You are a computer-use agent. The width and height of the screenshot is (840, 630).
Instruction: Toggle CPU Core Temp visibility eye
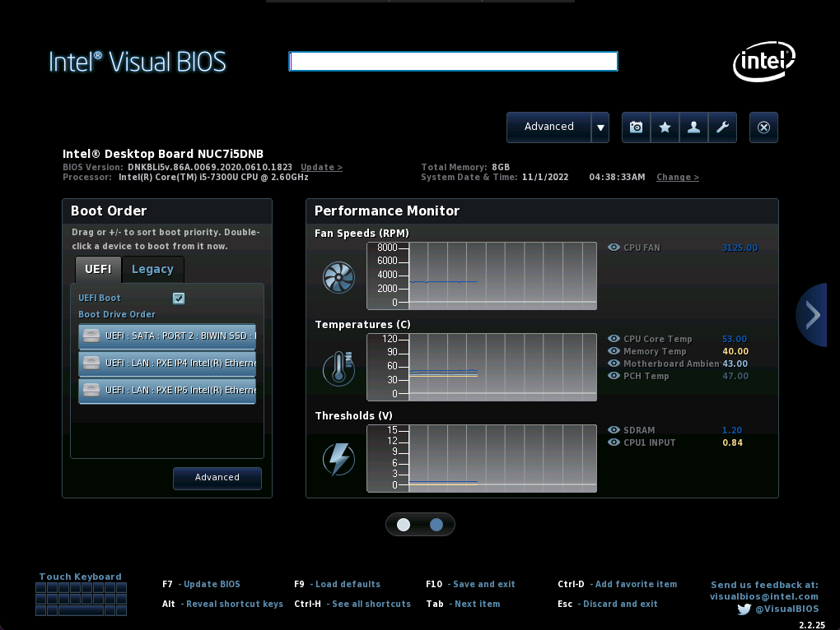[x=614, y=339]
